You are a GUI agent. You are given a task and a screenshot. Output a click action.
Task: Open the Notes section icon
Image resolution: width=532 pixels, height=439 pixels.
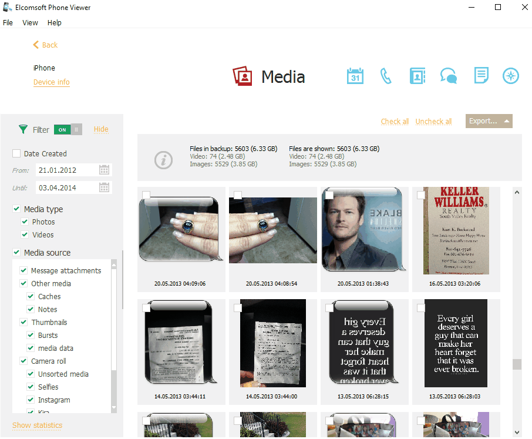click(x=481, y=76)
